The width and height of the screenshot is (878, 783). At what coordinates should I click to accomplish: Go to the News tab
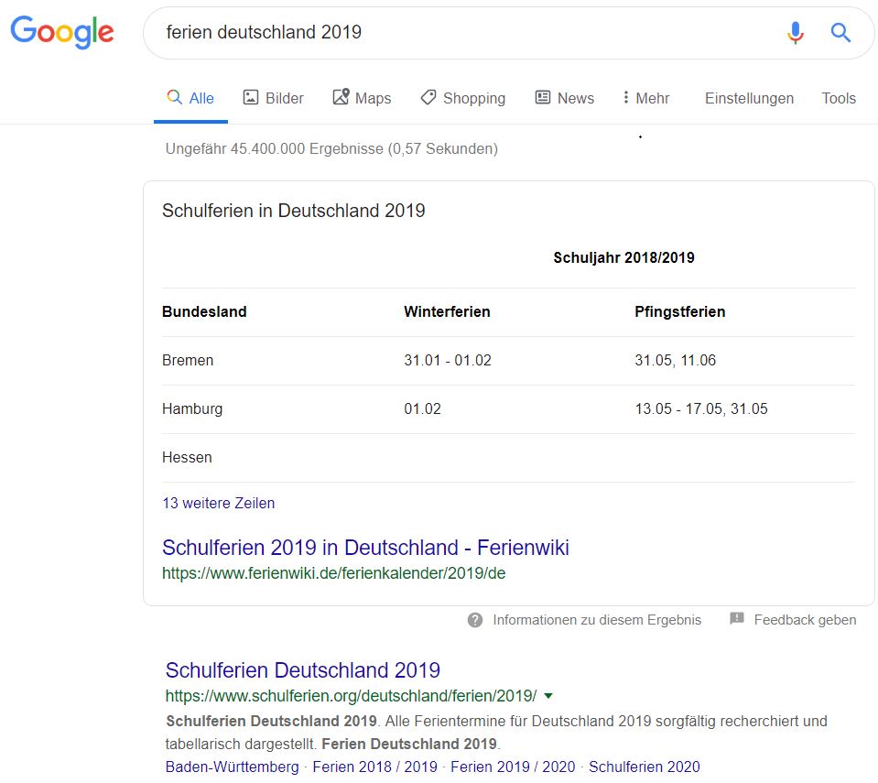pos(564,98)
